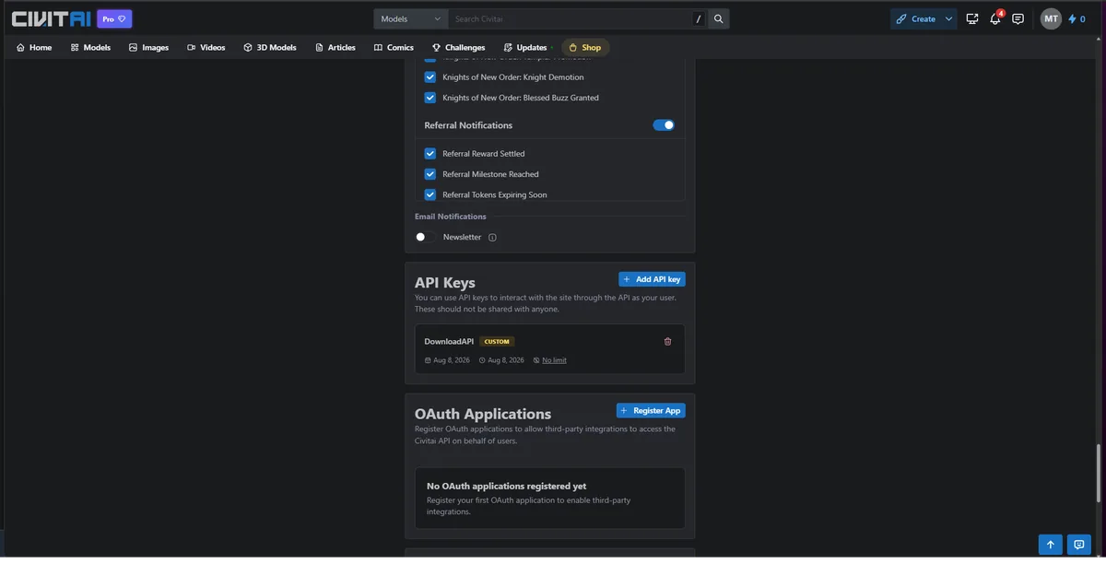Open the Challenges tab
Viewport: 1106px width, 564px height.
tap(458, 47)
